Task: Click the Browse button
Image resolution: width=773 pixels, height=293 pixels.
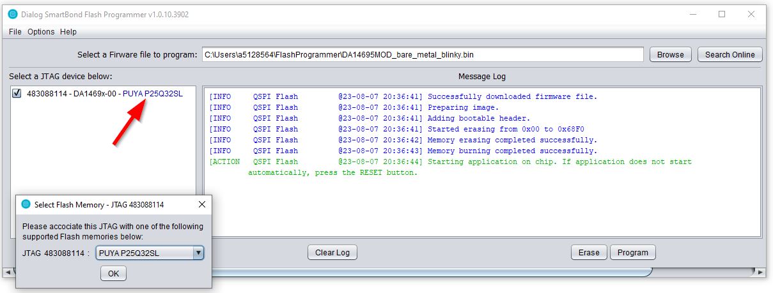Action: click(x=670, y=54)
